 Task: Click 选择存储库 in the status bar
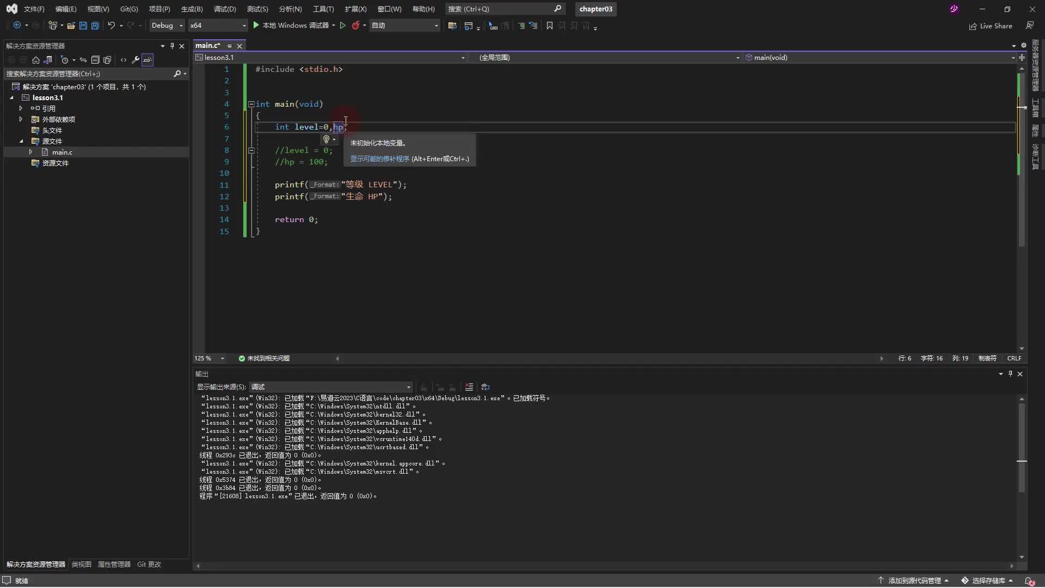(x=987, y=581)
